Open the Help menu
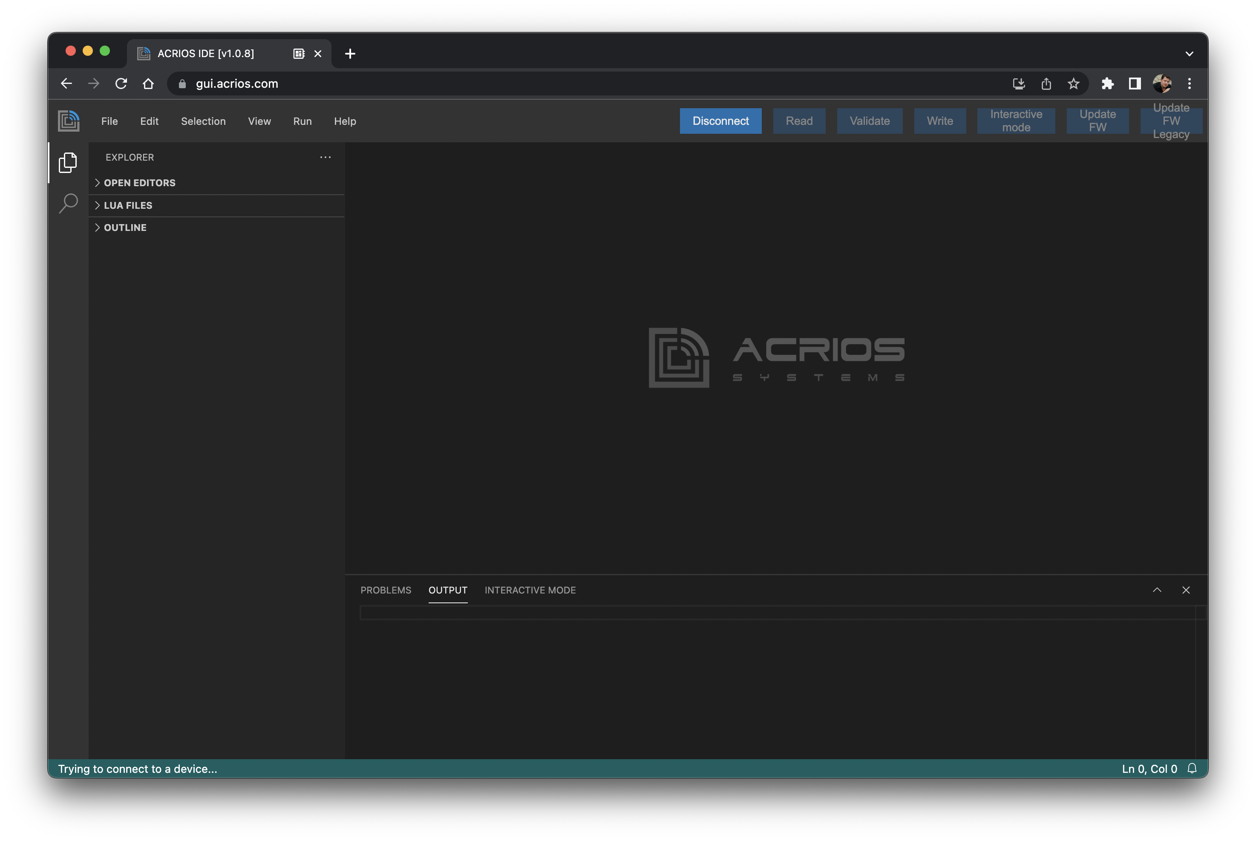Screen dimensions: 1256x841 pyautogui.click(x=345, y=121)
